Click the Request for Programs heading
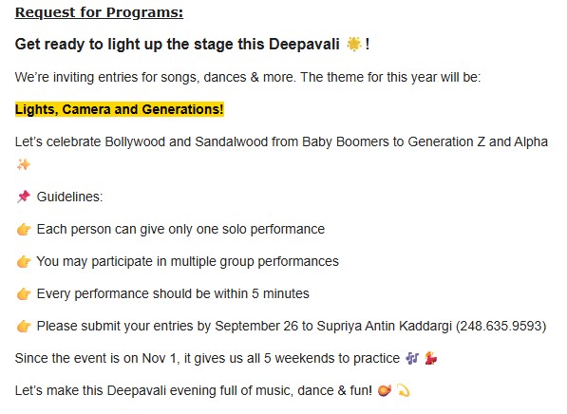This screenshot has width=567, height=414. click(99, 12)
